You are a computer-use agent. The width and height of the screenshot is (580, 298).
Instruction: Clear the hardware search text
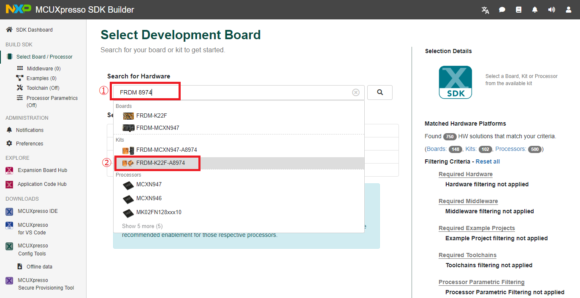(x=356, y=93)
